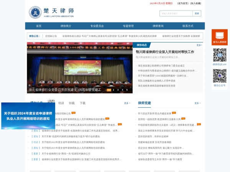
Task: Click the floating 2024年度网络培训通知 banner
Action: click(28, 116)
